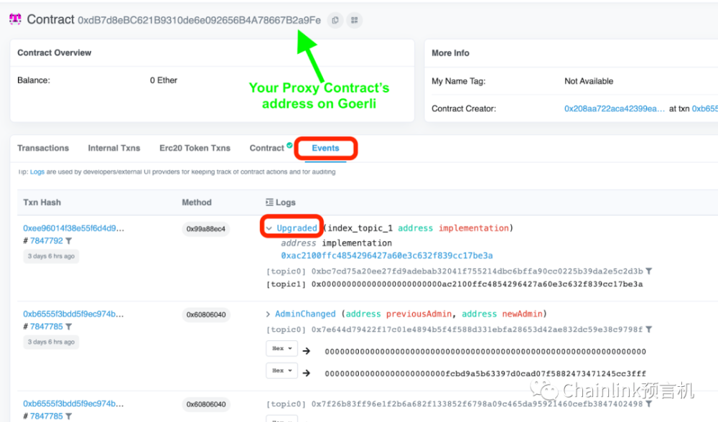Click method badge 0x60806040 in AdminChanged row
This screenshot has width=718, height=422.
[206, 315]
